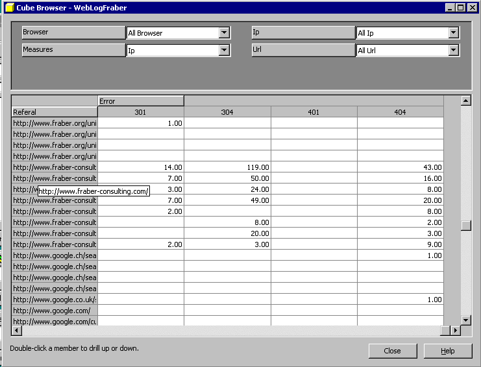This screenshot has width=481, height=367.
Task: Expand the All Url dropdown
Action: point(453,50)
